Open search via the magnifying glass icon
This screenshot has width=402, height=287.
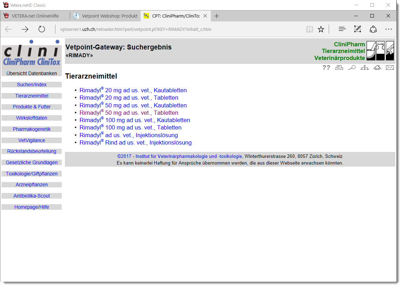coord(351,68)
